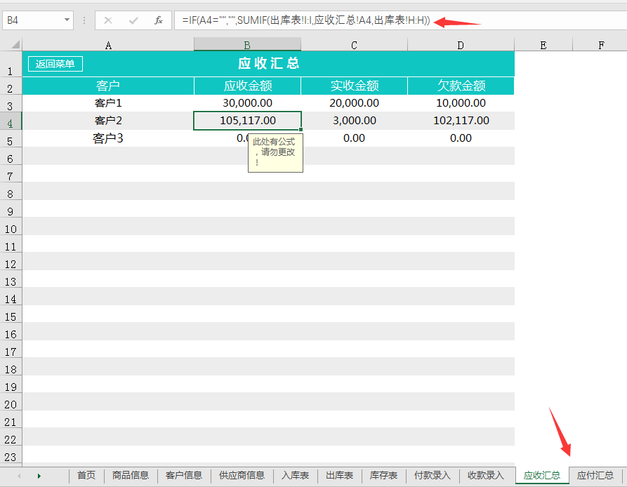
Task: Select column C header
Action: [x=354, y=45]
